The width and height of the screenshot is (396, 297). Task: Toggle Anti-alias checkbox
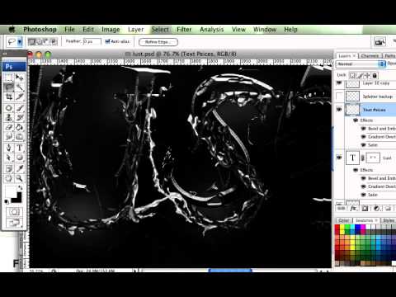click(107, 41)
